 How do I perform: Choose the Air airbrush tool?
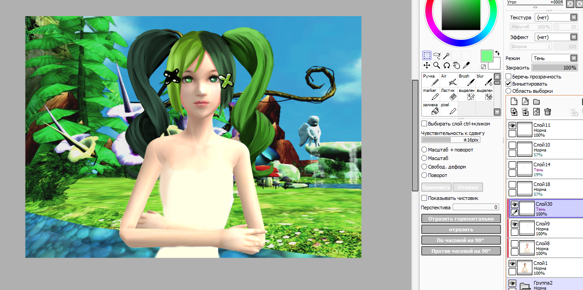click(449, 80)
